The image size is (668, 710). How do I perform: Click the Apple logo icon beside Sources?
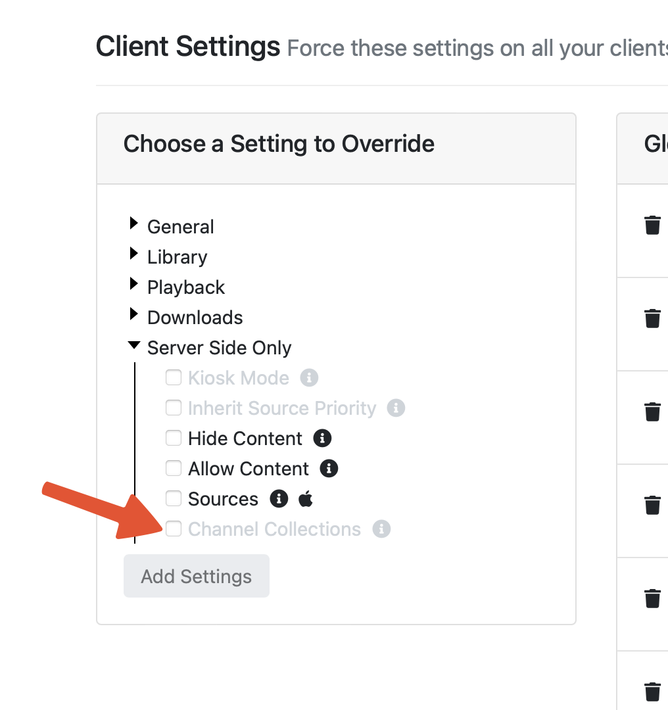306,499
